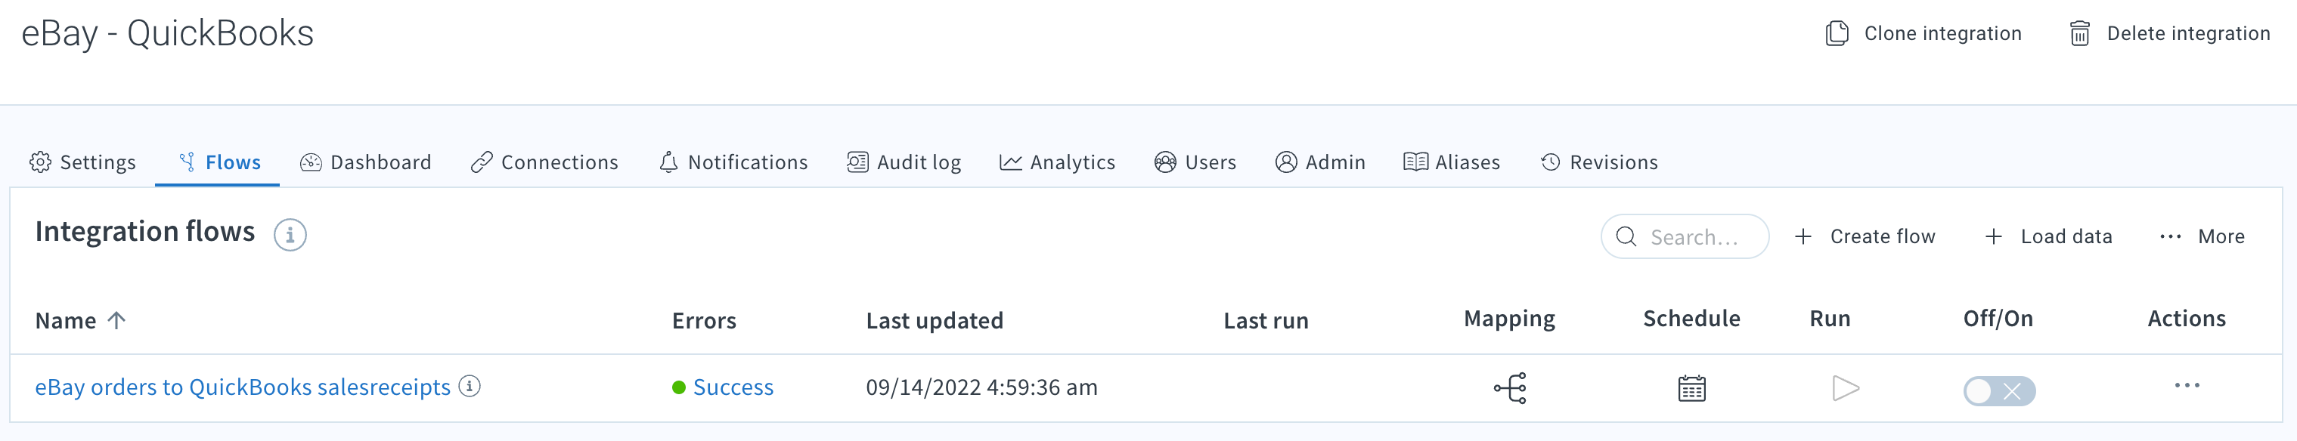This screenshot has height=441, width=2297.
Task: Open the Connections tab
Action: pos(544,162)
